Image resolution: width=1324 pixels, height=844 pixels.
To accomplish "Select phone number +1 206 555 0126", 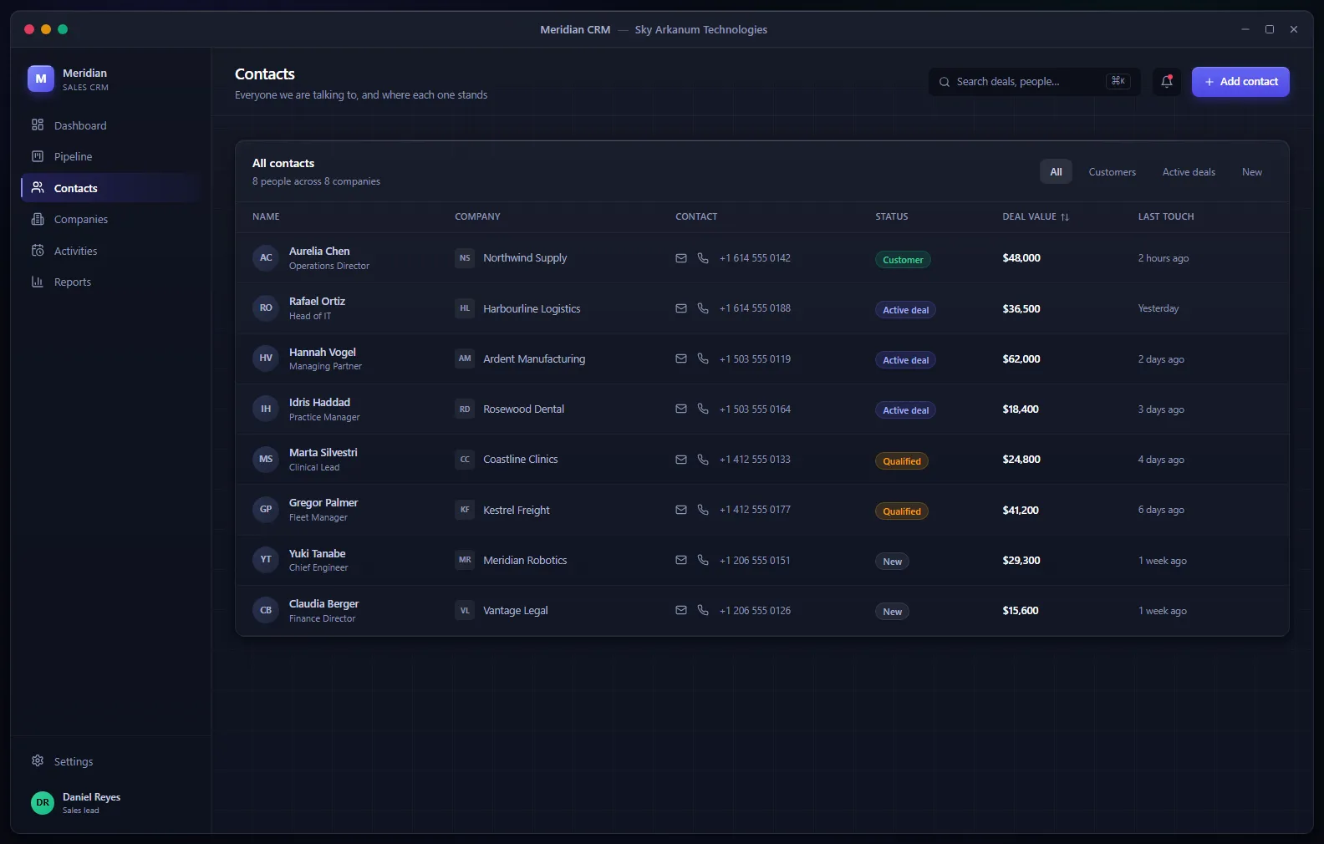I will tap(755, 611).
